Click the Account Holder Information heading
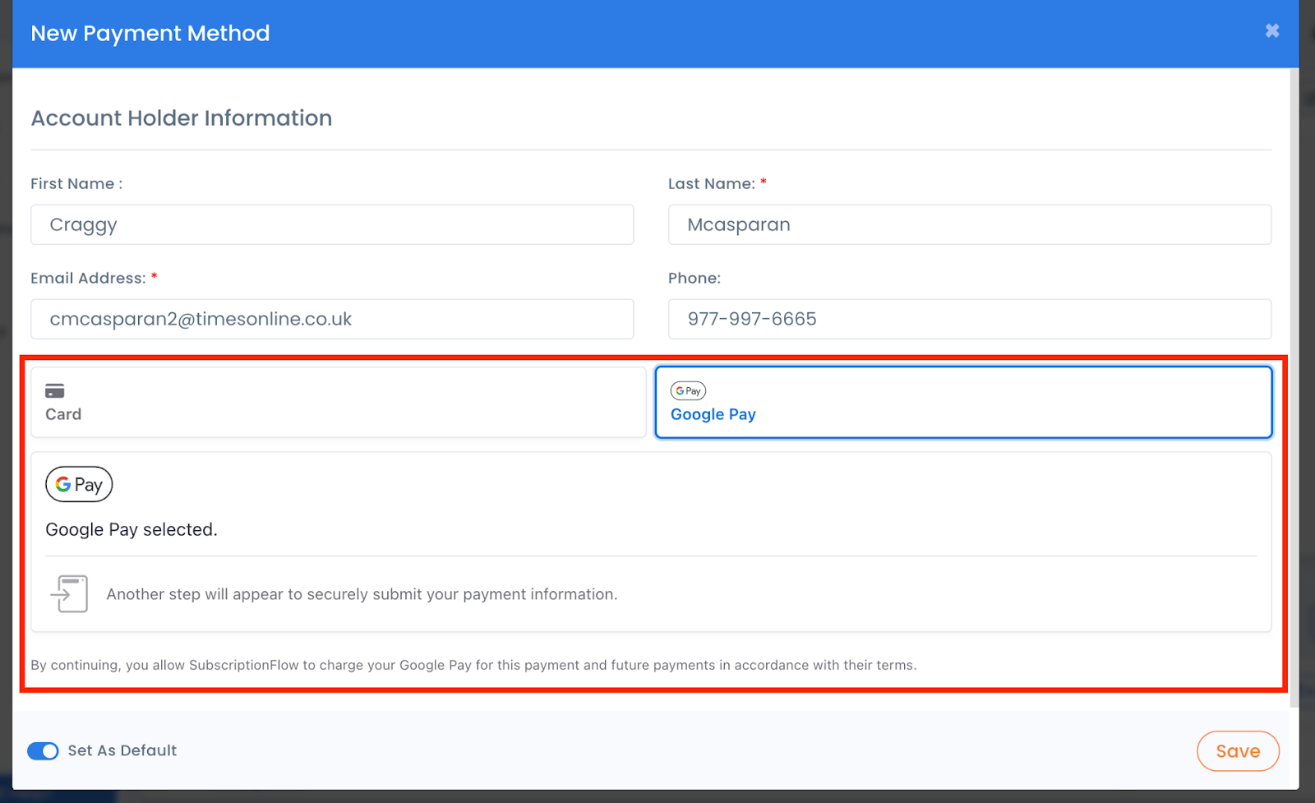The height and width of the screenshot is (803, 1315). pos(182,118)
